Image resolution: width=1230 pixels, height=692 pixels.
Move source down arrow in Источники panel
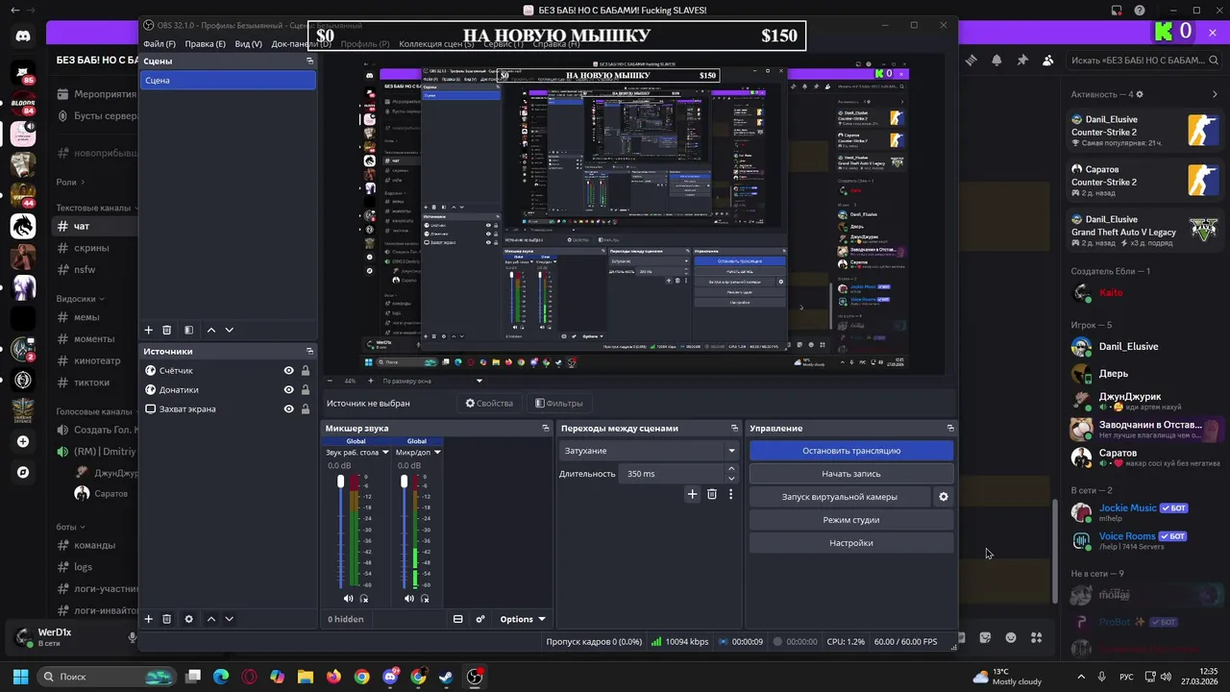[x=229, y=619]
